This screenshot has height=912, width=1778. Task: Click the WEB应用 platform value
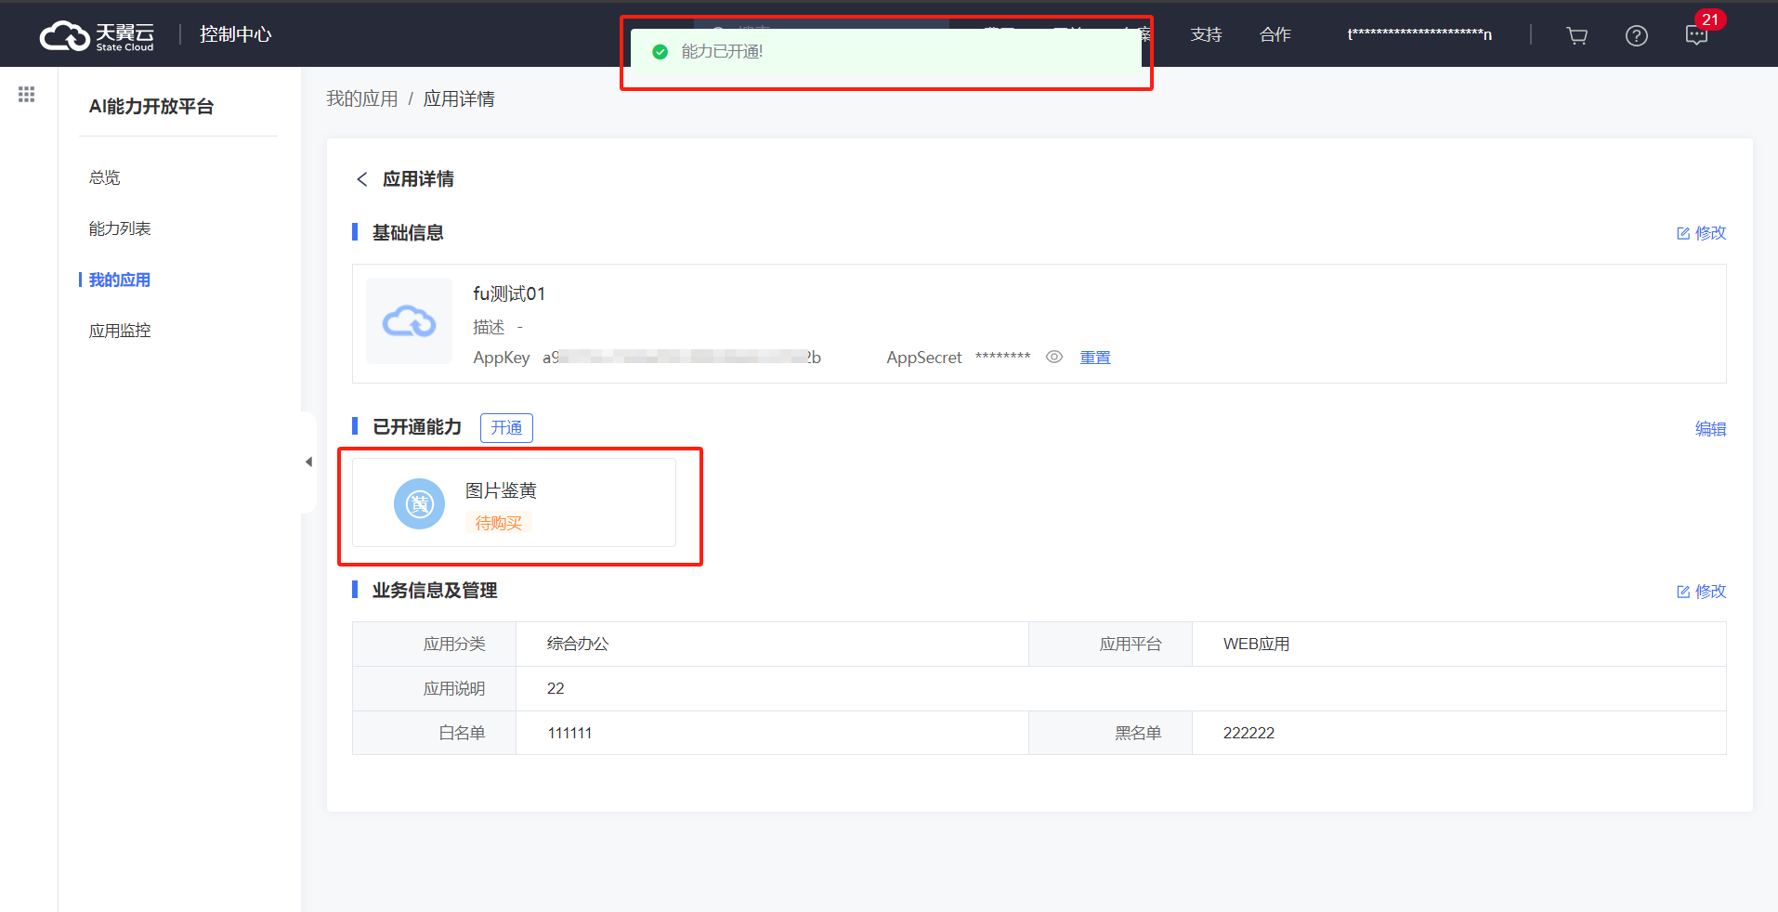click(1256, 644)
